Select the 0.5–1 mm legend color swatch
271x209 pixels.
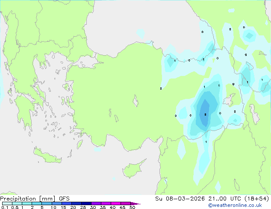pyautogui.click(x=17, y=203)
